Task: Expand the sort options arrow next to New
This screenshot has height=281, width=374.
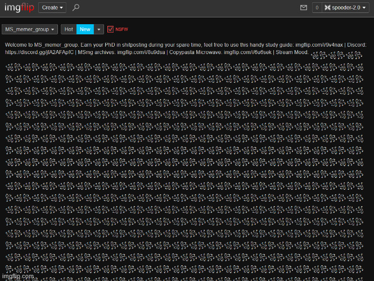Action: click(x=99, y=29)
